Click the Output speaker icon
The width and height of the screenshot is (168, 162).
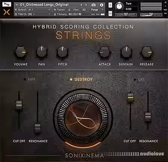(x=16, y=10)
